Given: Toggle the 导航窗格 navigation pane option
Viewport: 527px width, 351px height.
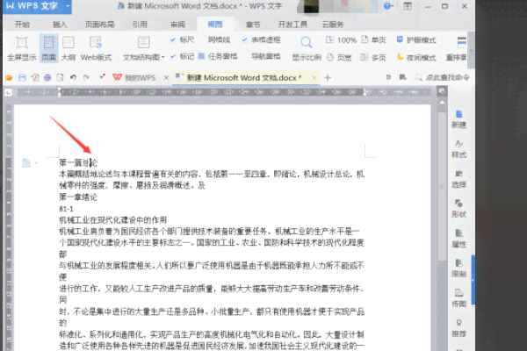Looking at the screenshot, I should (266, 56).
